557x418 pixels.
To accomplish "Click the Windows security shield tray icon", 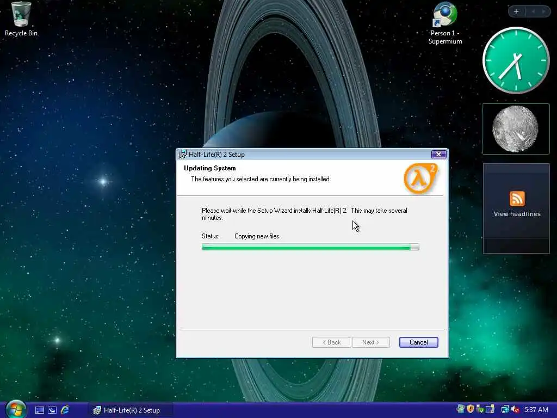I will (x=471, y=409).
